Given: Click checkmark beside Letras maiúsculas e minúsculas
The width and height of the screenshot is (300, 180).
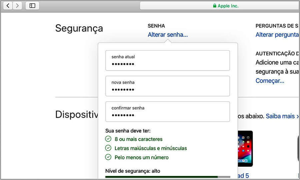Looking at the screenshot, I should (108, 148).
